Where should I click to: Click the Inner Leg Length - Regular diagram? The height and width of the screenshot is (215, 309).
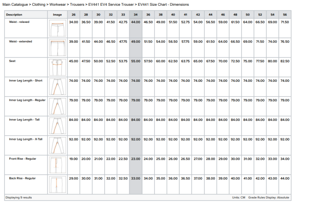click(x=57, y=106)
